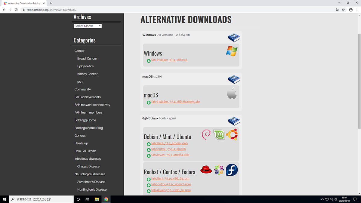This screenshot has height=203, width=361.
Task: Open the Chrome profile avatar icon
Action: coord(351,10)
